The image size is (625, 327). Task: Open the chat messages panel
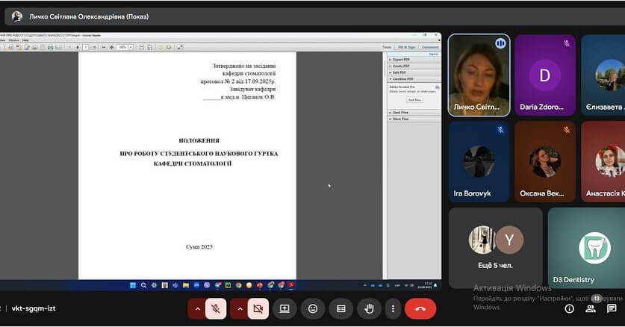pyautogui.click(x=612, y=308)
